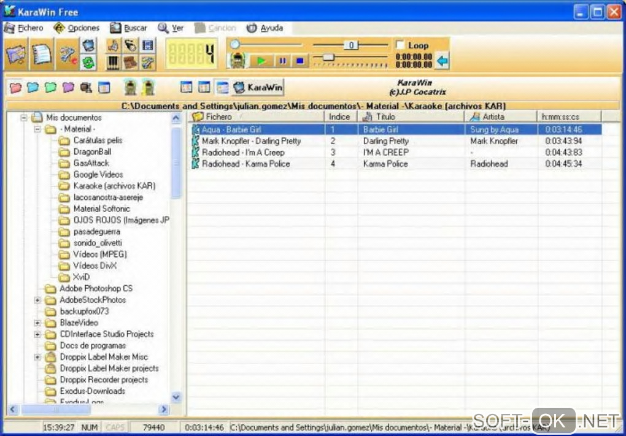Click the green folder icon
This screenshot has width=626, height=436.
tap(51, 87)
